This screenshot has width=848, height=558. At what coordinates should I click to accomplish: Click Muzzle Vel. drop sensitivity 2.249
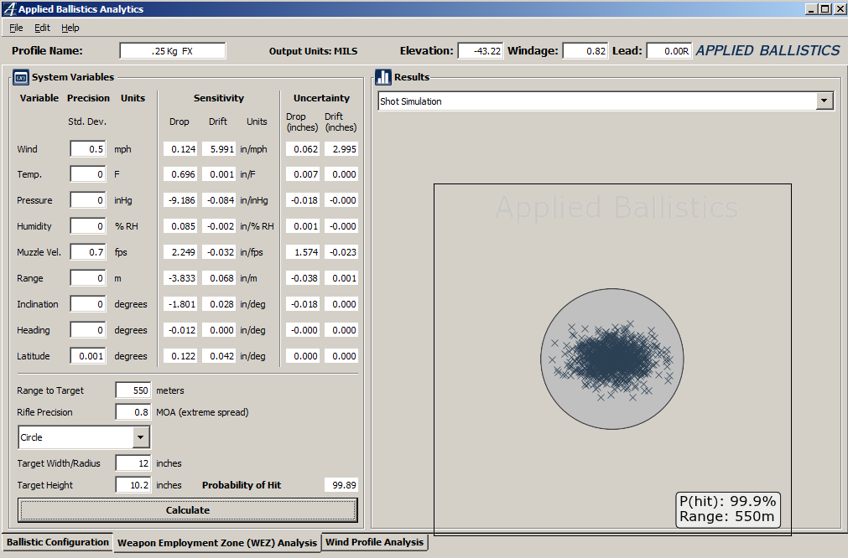click(x=180, y=252)
